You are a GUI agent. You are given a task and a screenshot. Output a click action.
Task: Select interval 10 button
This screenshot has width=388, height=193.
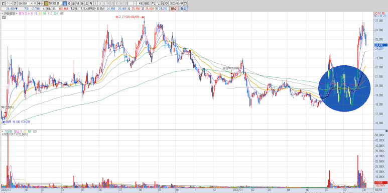108,4
